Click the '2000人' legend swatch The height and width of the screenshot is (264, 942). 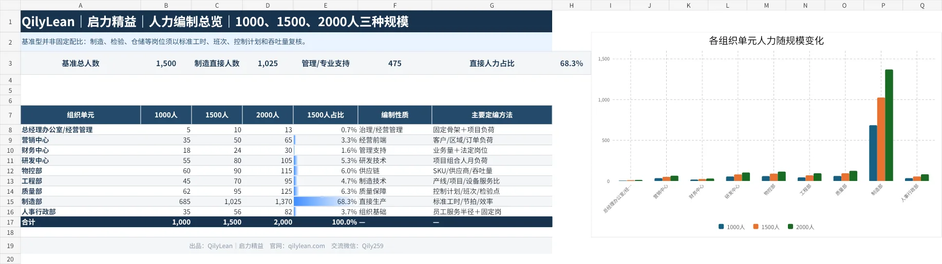click(790, 227)
